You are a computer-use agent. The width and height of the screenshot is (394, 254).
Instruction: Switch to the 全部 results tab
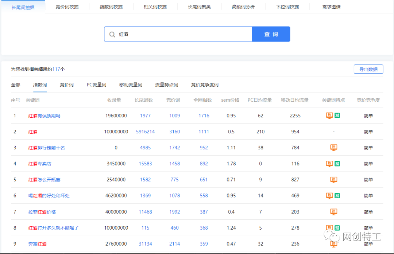coord(15,85)
